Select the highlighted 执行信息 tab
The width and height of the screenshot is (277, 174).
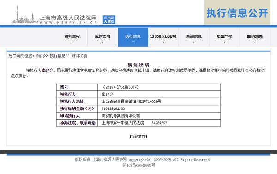point(133,37)
